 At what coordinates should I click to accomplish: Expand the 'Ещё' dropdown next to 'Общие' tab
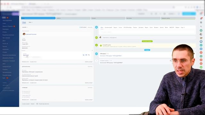pyautogui.click(x=30, y=22)
